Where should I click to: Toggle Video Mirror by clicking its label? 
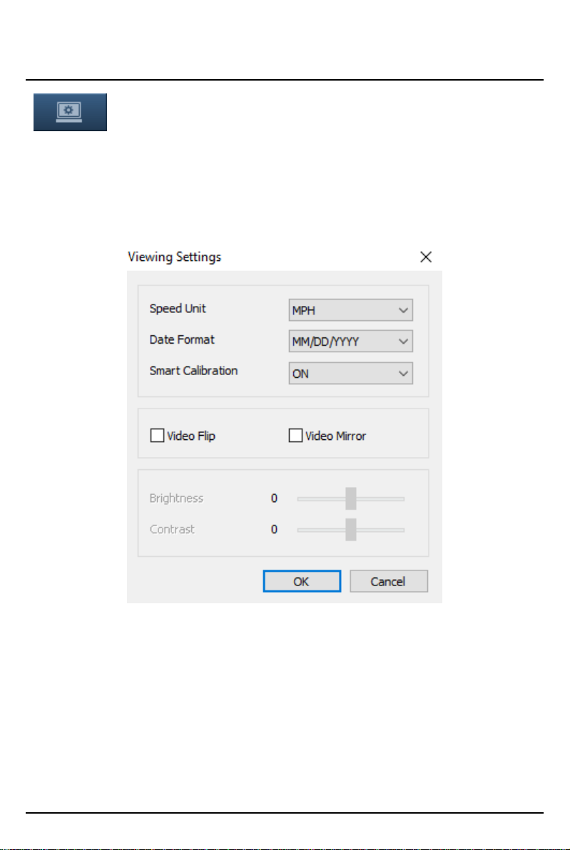click(336, 436)
